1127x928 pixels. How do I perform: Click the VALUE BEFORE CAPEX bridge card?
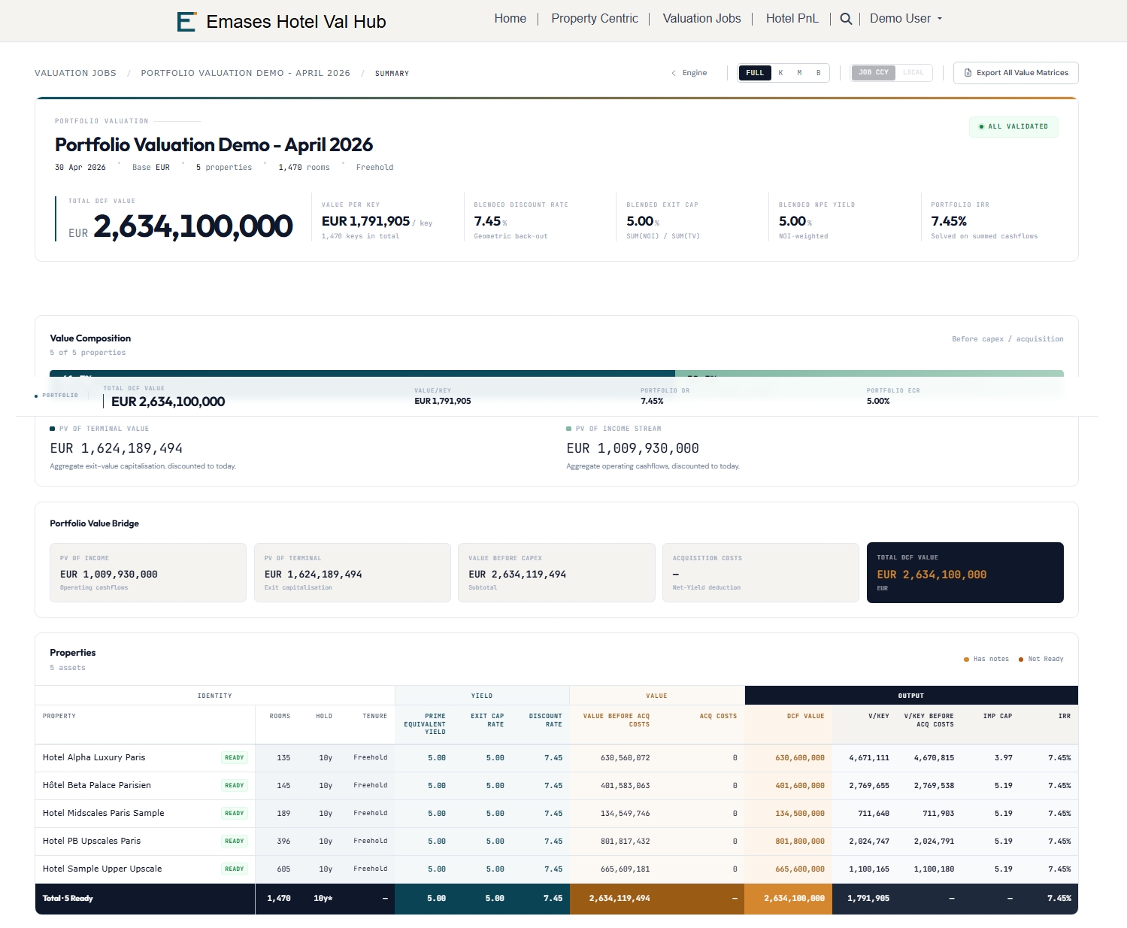coord(556,573)
